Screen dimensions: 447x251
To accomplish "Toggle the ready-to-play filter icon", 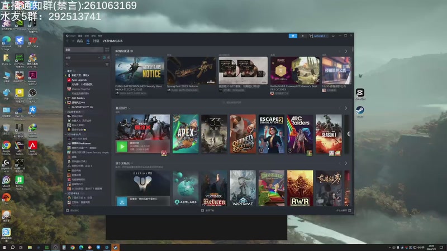I will click(108, 57).
